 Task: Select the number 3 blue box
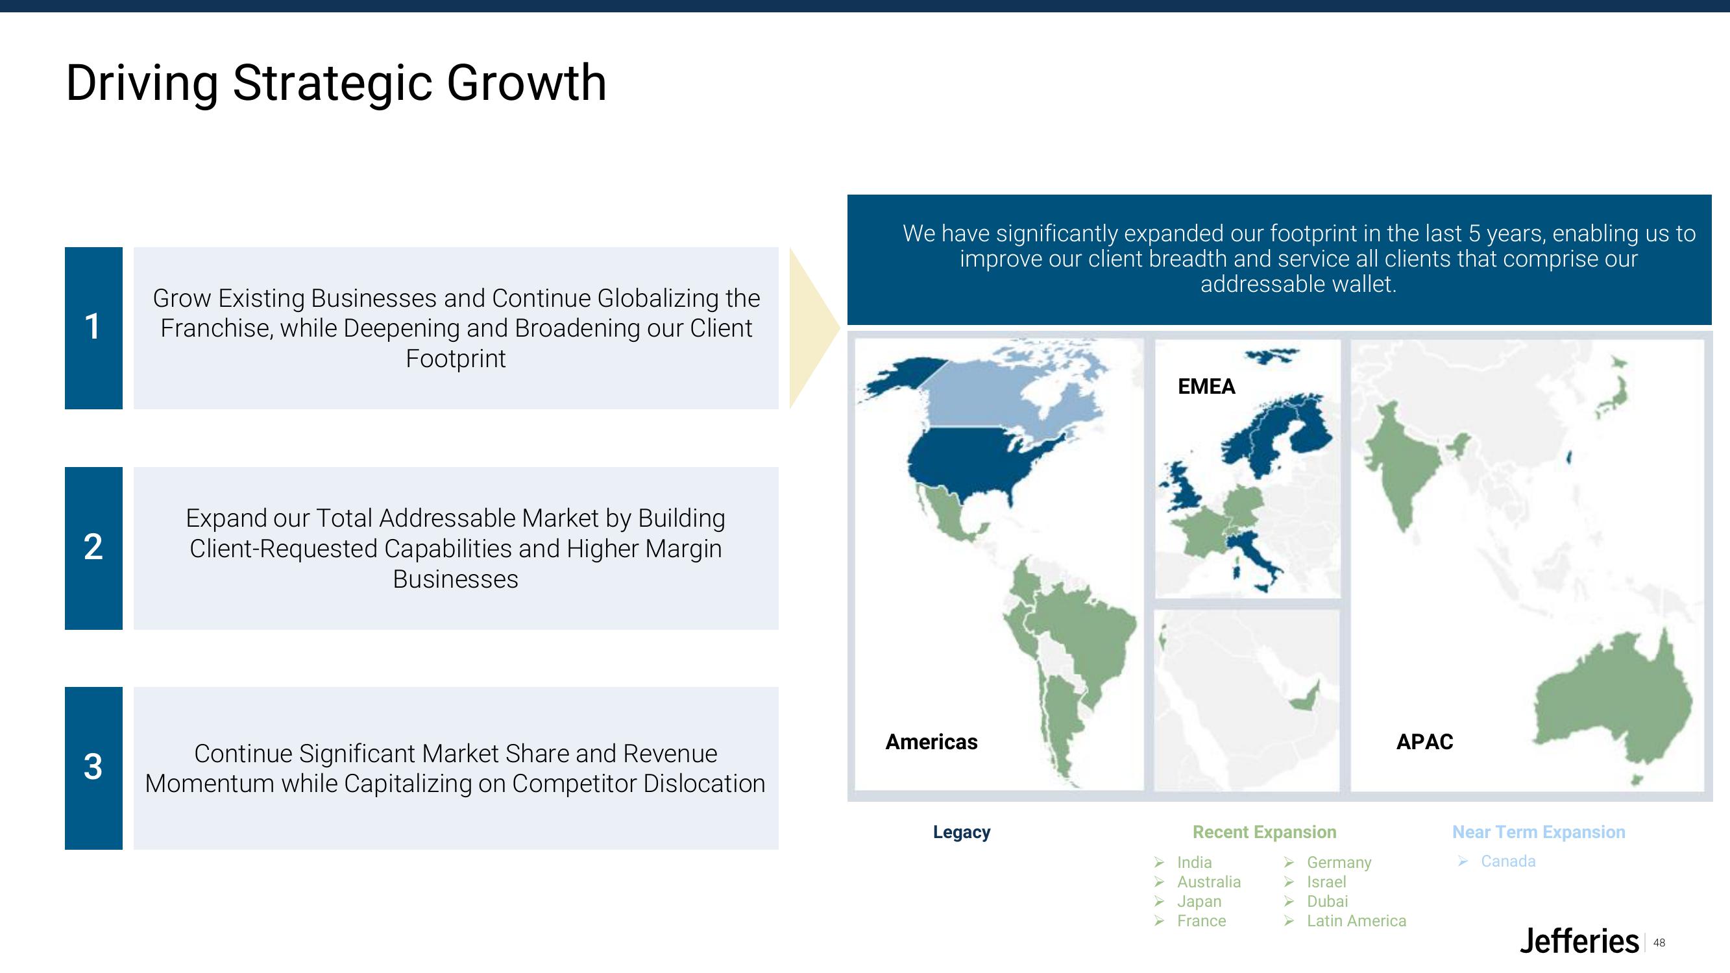click(x=93, y=767)
